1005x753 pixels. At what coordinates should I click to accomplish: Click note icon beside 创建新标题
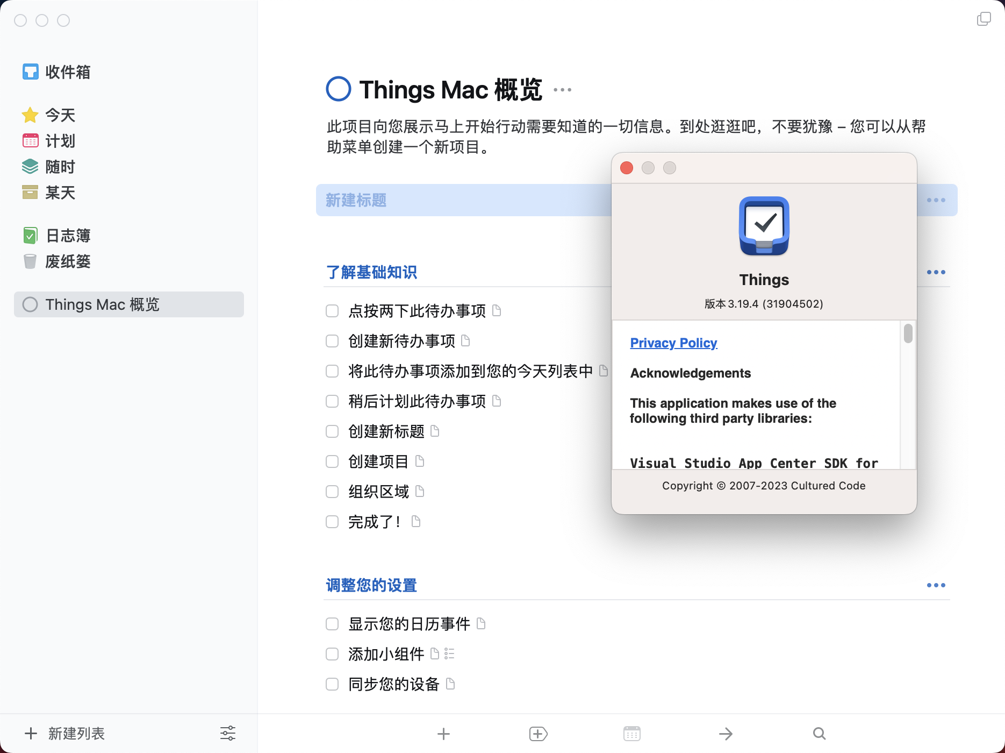(x=435, y=431)
